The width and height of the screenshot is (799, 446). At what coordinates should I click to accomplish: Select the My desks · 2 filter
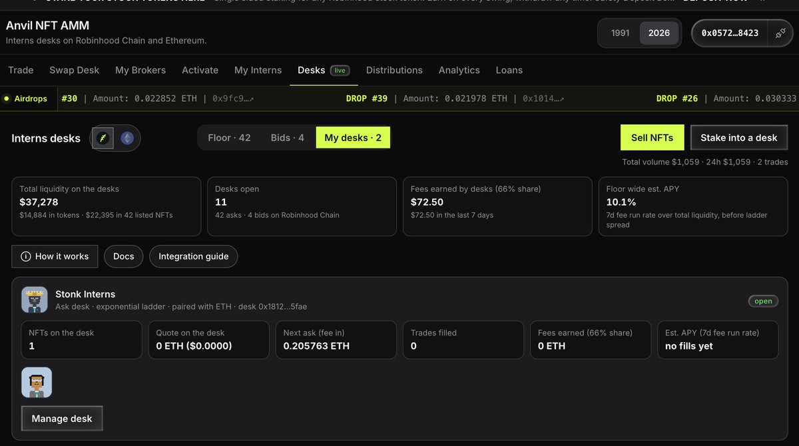353,138
